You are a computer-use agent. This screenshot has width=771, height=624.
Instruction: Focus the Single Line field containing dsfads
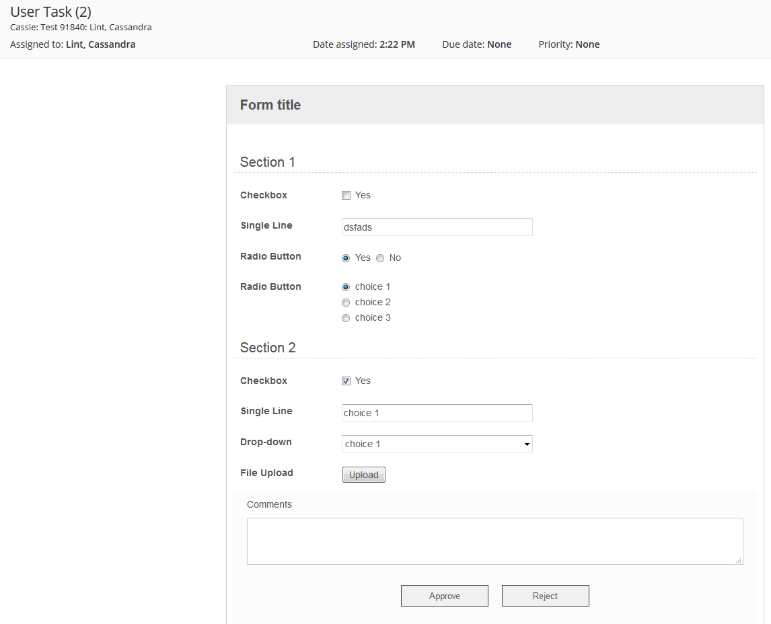(437, 227)
